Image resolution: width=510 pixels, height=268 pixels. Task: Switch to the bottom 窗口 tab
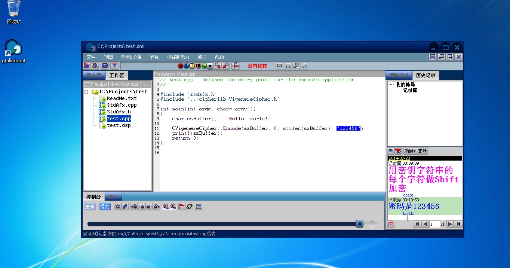[113, 197]
